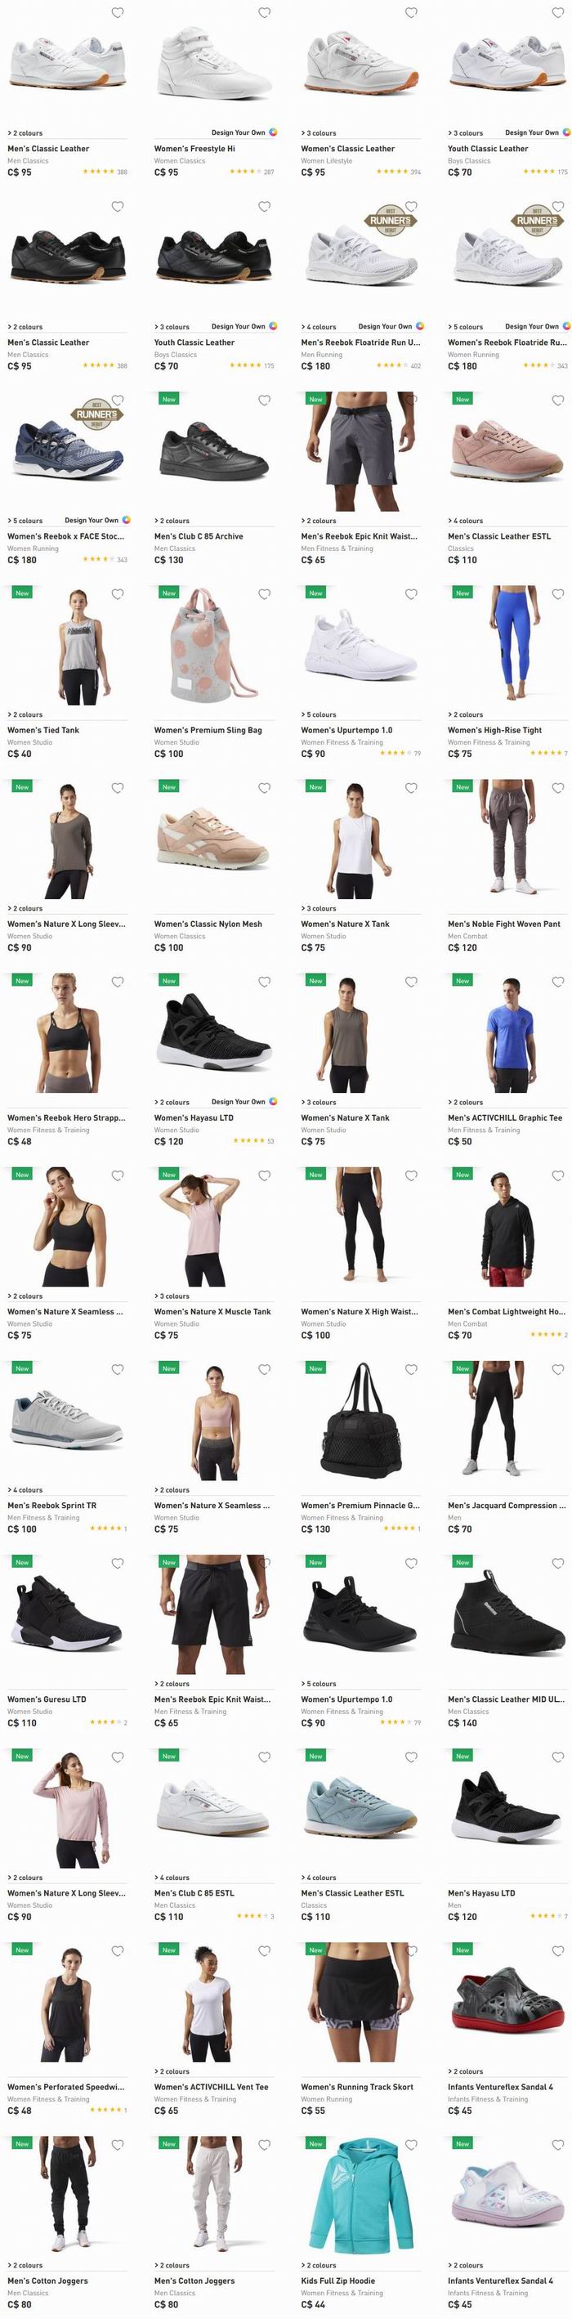Wishlist the Women's Premium Sling Bag
Viewport: 572px width, 2319px height.
265,594
